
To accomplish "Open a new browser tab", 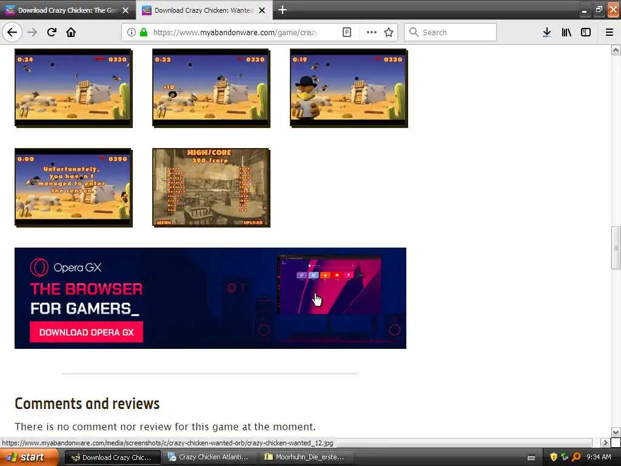I will [x=283, y=10].
